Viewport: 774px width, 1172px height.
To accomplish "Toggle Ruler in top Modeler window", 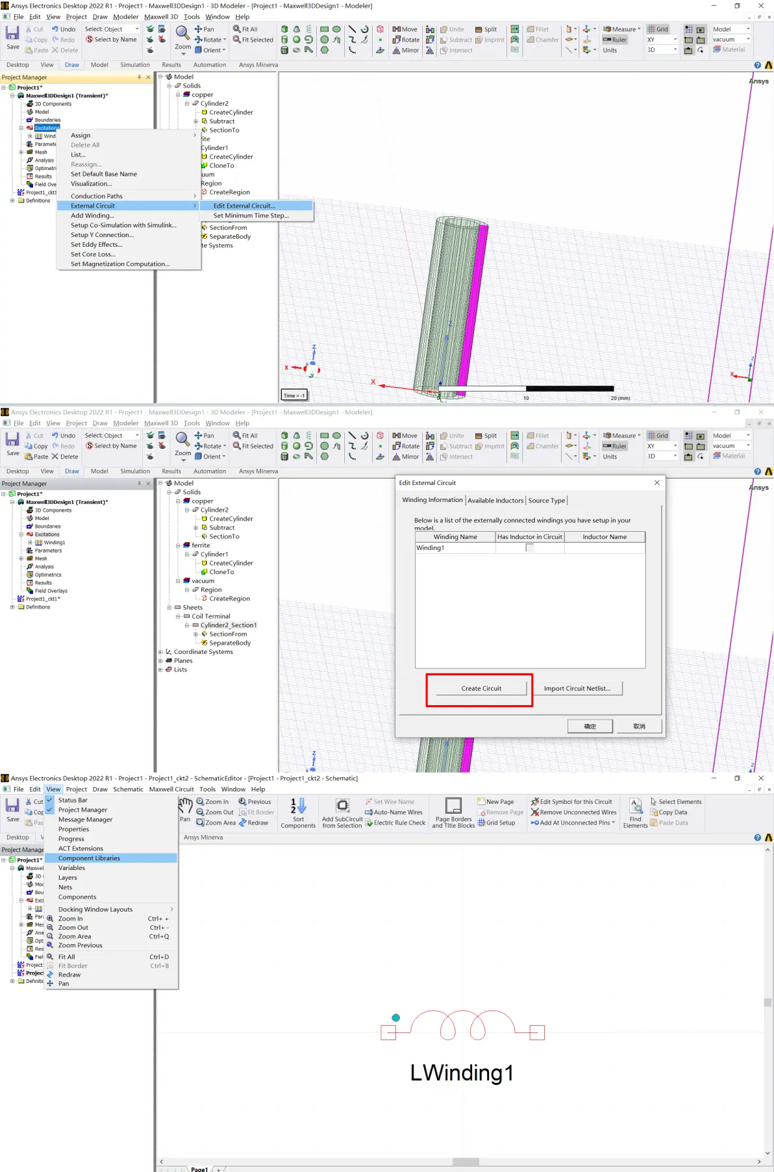I will coord(614,40).
